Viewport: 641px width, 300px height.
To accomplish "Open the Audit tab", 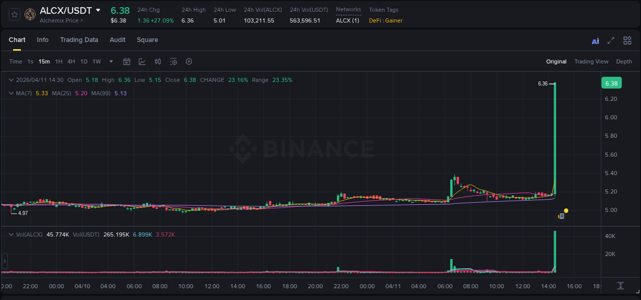I will coord(117,40).
